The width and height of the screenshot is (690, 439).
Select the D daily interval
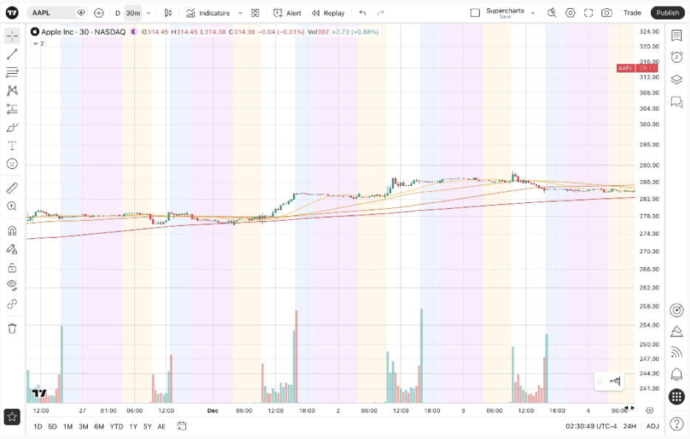pos(117,13)
